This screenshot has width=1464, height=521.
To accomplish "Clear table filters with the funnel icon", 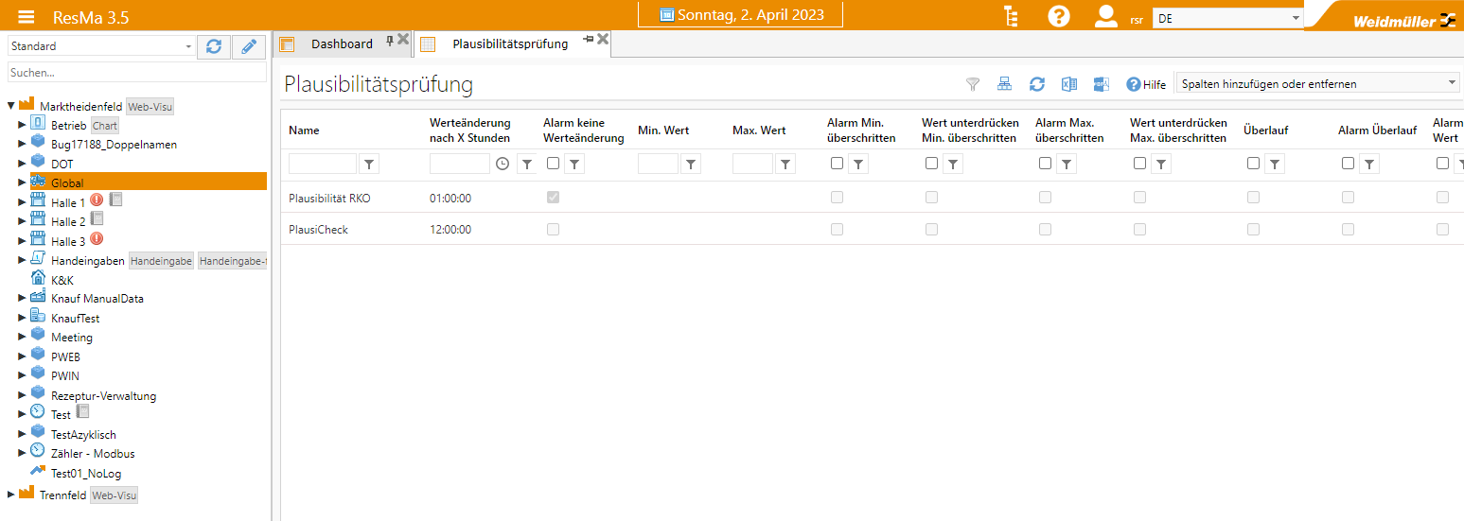I will [972, 84].
